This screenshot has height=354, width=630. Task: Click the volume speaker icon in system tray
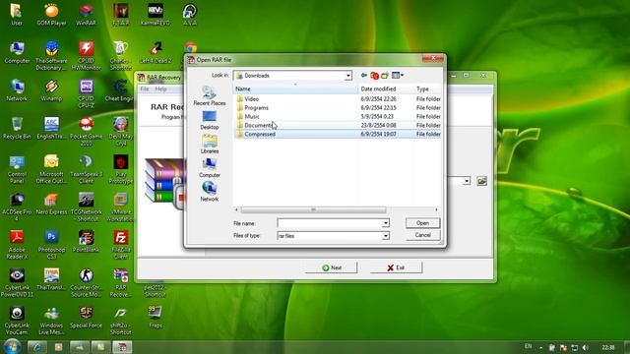[586, 347]
